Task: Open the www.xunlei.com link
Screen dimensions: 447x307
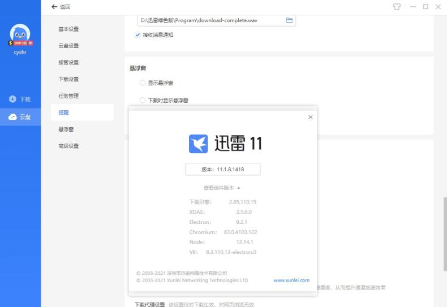Action: [x=291, y=280]
